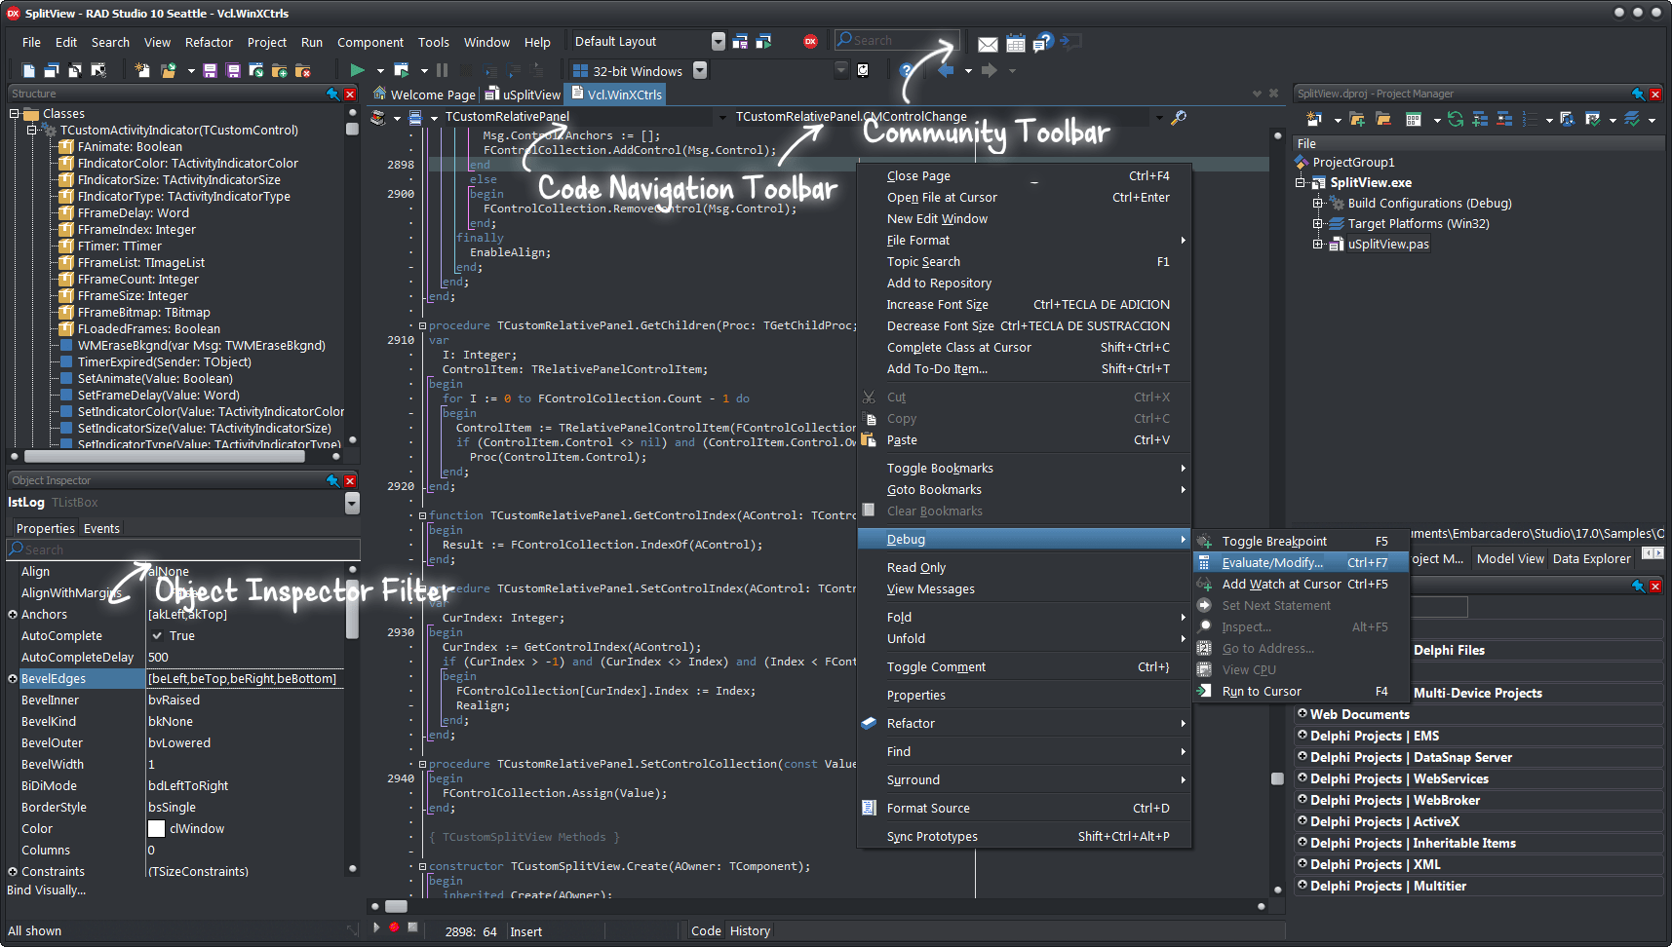
Task: Click the Bind Visually link
Action: point(46,890)
